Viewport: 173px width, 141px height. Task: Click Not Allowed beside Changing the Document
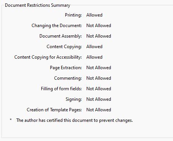click(99, 26)
